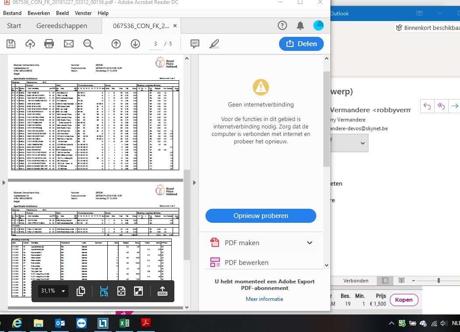Show hidden system tray icons

coord(391,324)
